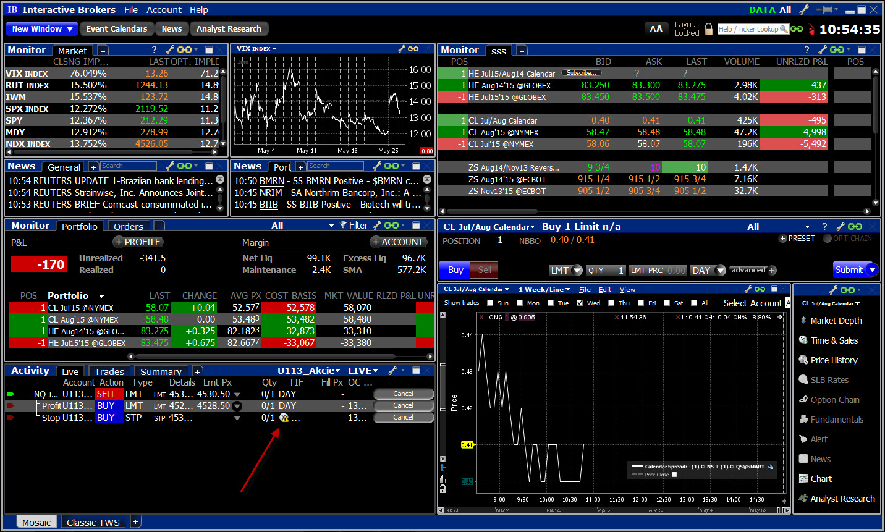Enable the Mon show trades checkbox
Image resolution: width=885 pixels, height=532 pixels.
520,303
